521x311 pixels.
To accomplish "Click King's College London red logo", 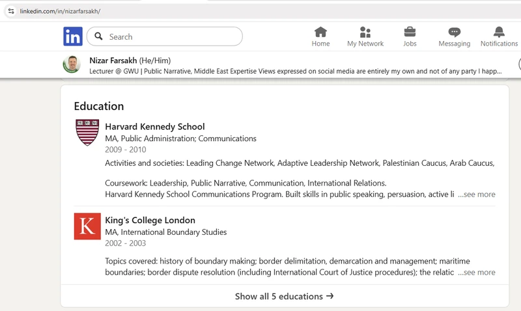I will click(x=87, y=226).
